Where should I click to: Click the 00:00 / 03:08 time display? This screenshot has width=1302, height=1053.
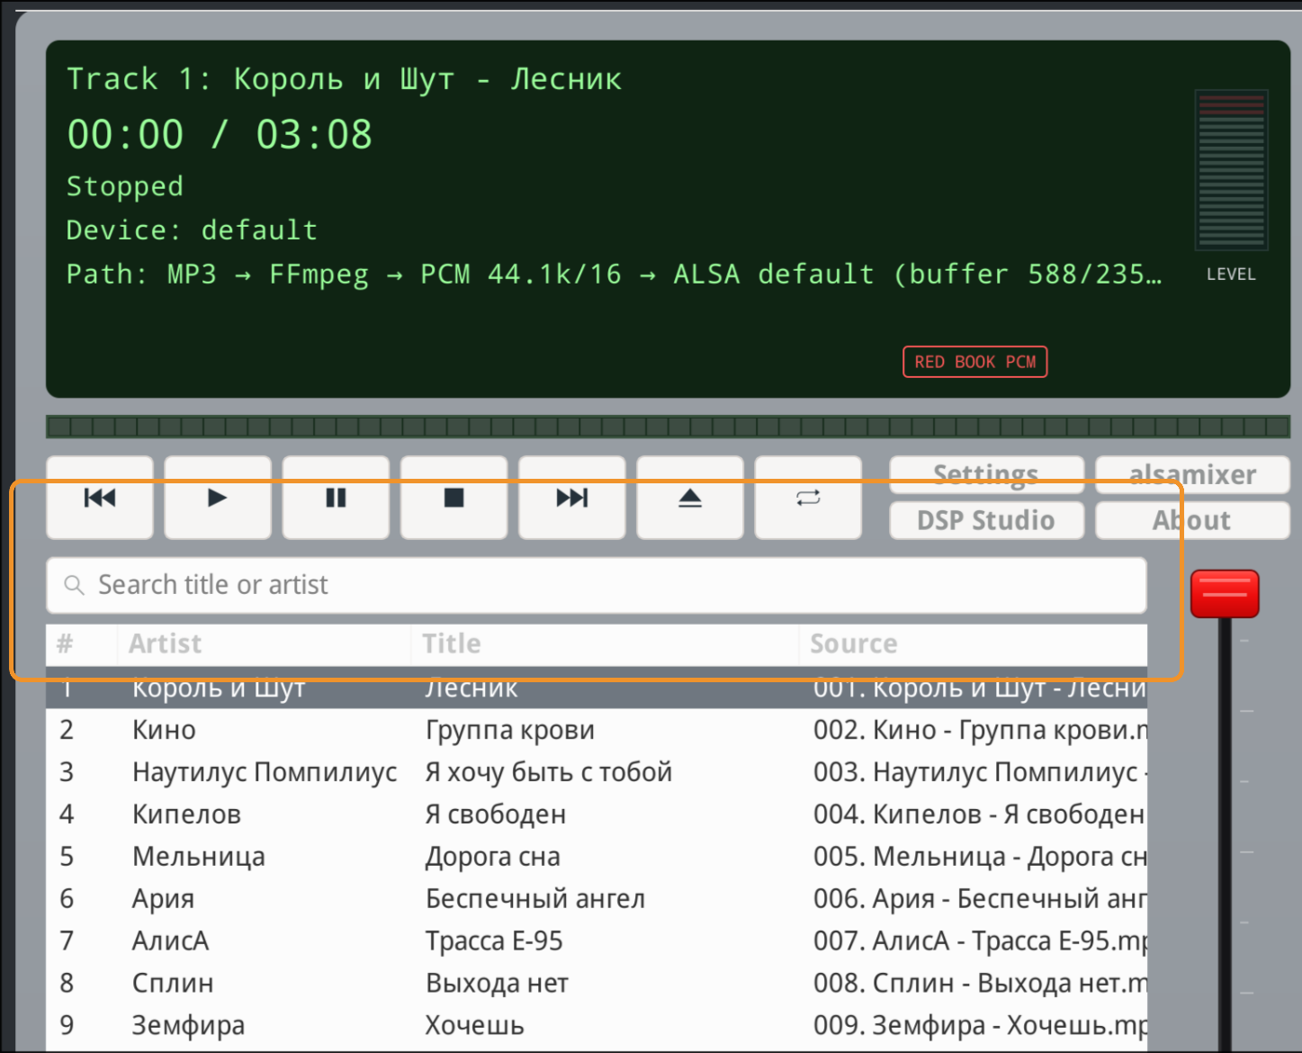[220, 135]
